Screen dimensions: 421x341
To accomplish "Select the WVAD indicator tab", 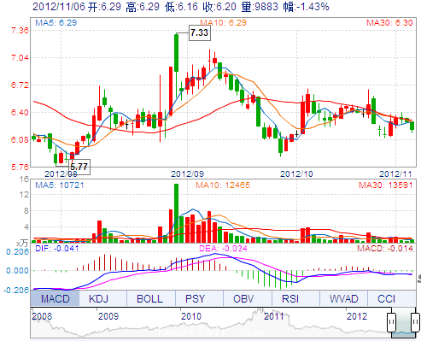I will 343,298.
